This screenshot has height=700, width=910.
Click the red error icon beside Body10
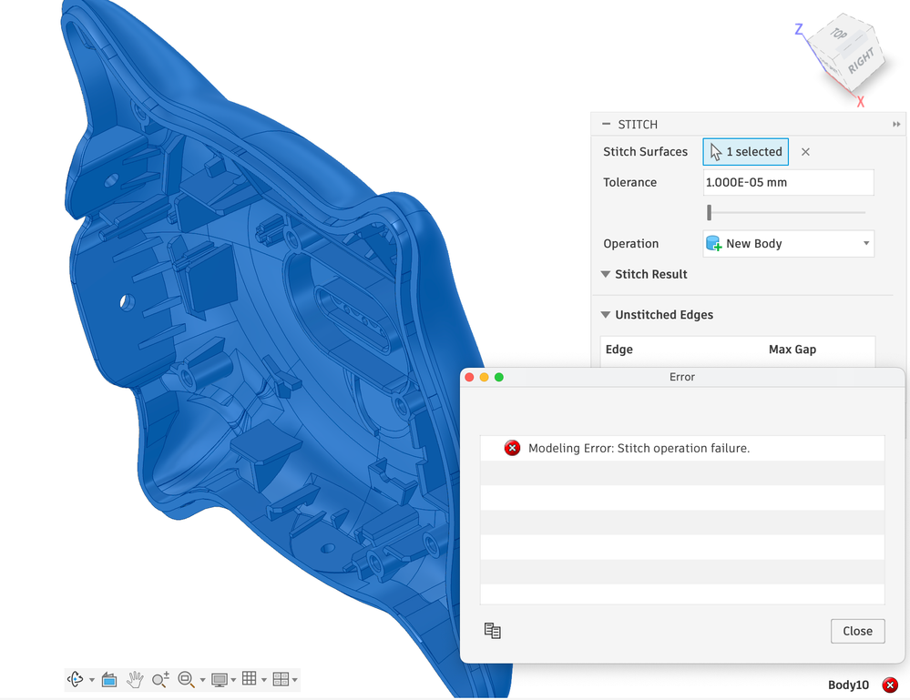890,685
